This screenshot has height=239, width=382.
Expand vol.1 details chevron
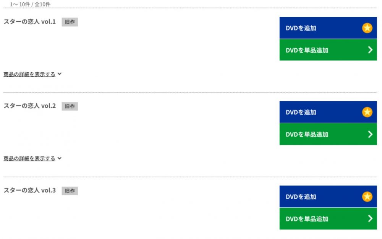[60, 74]
